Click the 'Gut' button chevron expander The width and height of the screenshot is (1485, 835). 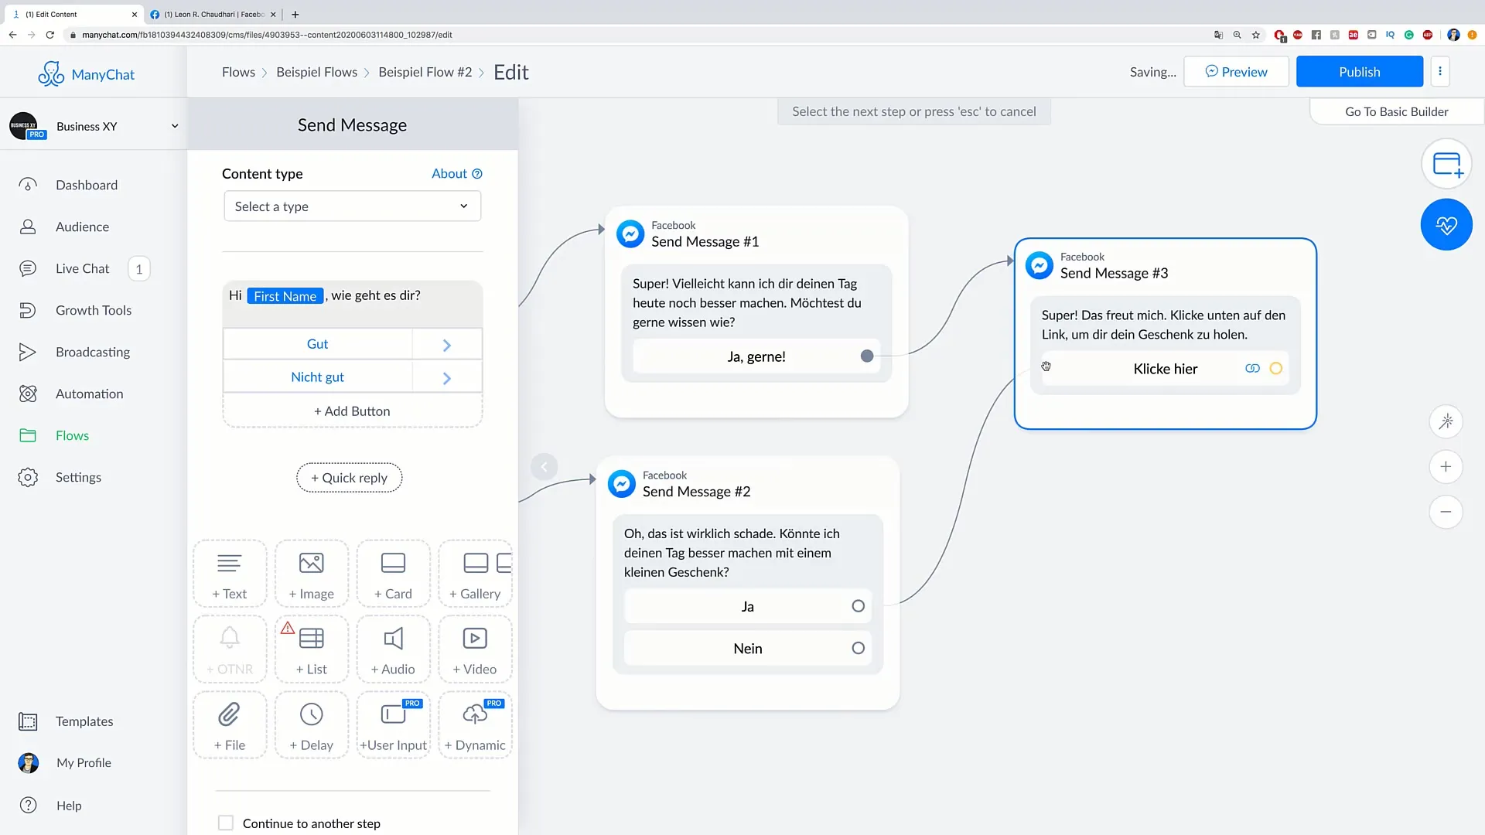pos(447,343)
